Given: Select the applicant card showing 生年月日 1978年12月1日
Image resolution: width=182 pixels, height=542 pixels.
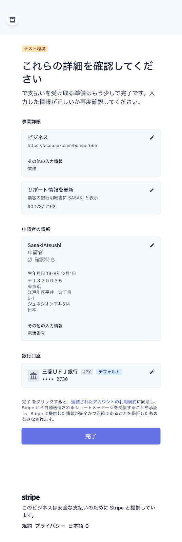Looking at the screenshot, I should click(91, 289).
